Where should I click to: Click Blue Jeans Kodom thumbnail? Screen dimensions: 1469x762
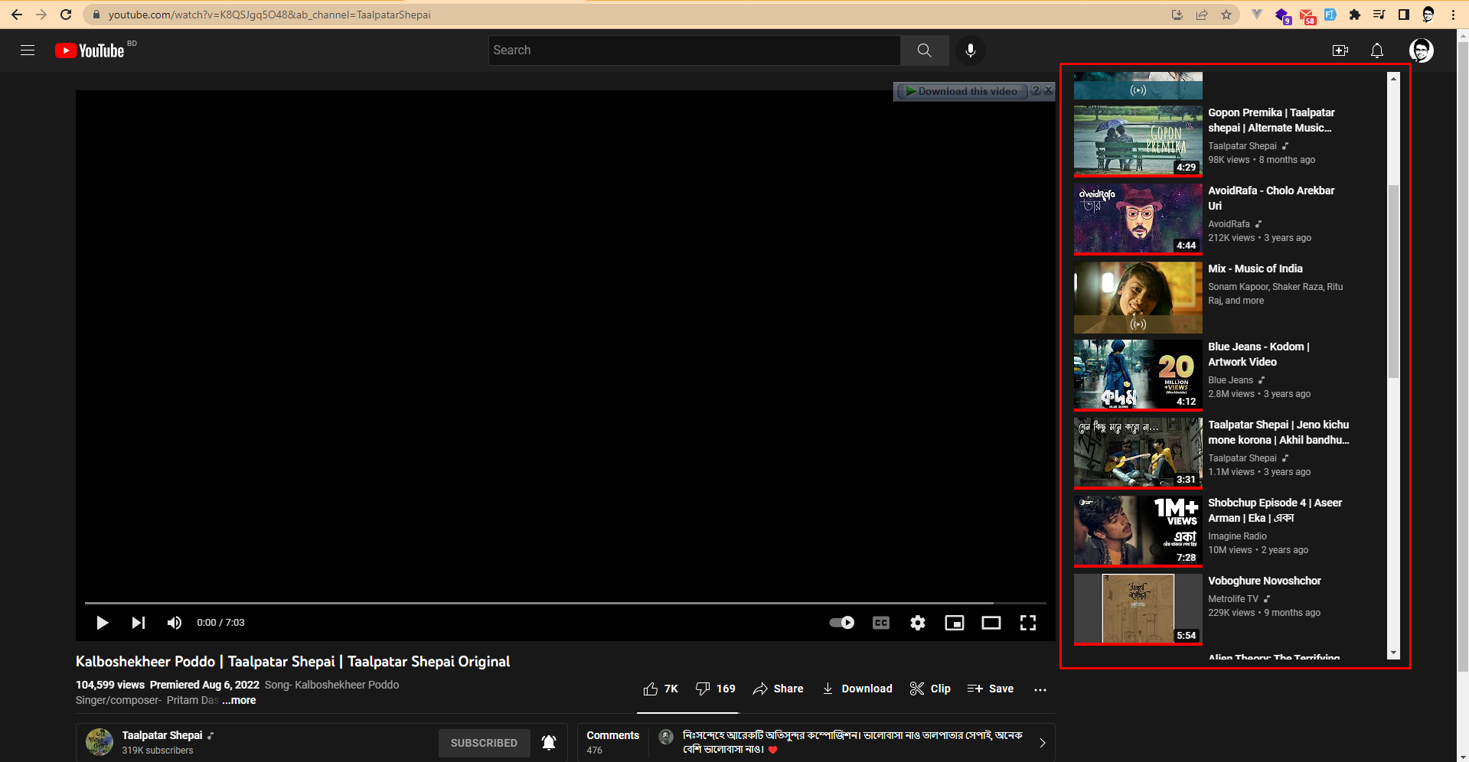coord(1138,375)
